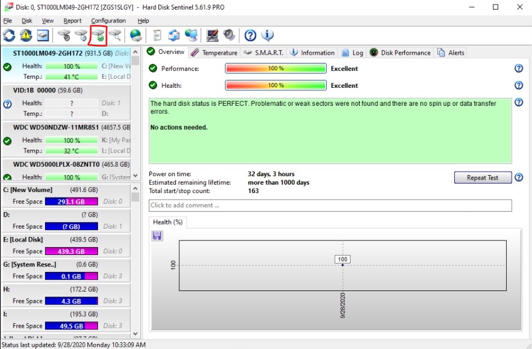Click the computer with screwdriver configuration icon

(x=212, y=35)
